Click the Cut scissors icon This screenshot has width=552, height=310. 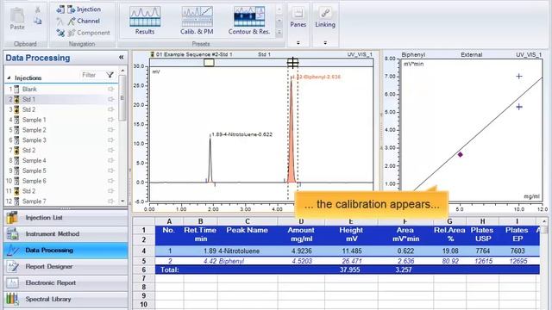pyautogui.click(x=38, y=9)
